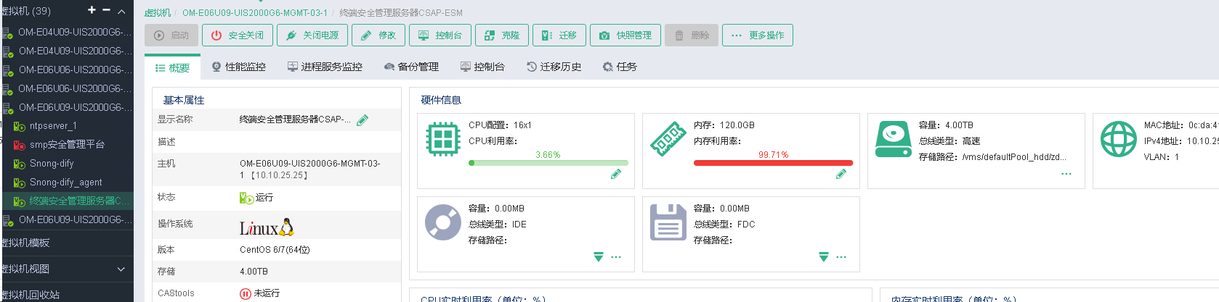This screenshot has height=302, width=1219.
Task: Click the CPU utilization edit pencil
Action: (616, 174)
